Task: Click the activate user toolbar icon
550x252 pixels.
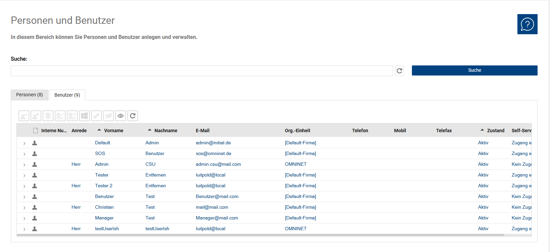Action: point(24,116)
